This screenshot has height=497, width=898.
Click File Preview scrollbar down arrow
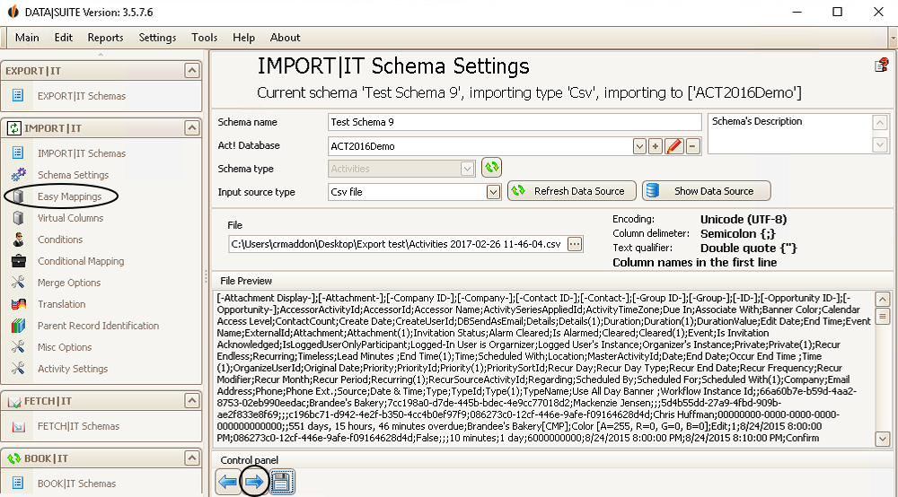[883, 440]
